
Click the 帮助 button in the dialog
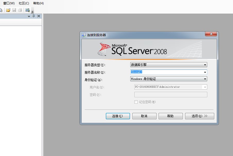[x=171, y=116]
